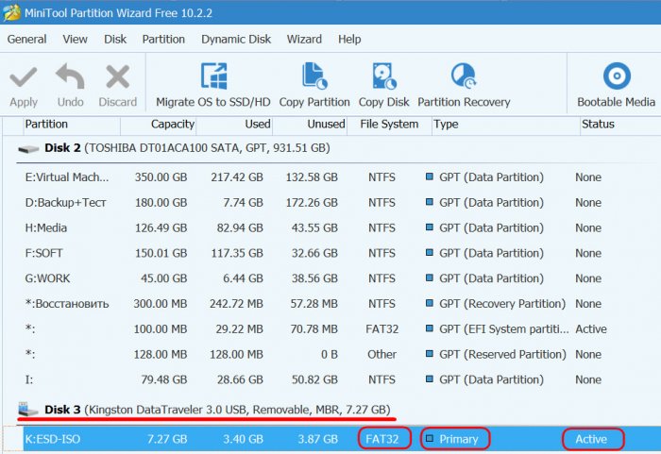The height and width of the screenshot is (454, 661).
Task: Click type square icon of D:Backup row
Action: 429,202
